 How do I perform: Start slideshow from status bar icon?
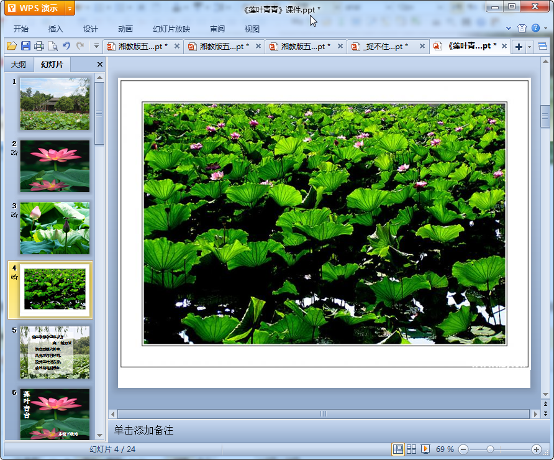(425, 449)
